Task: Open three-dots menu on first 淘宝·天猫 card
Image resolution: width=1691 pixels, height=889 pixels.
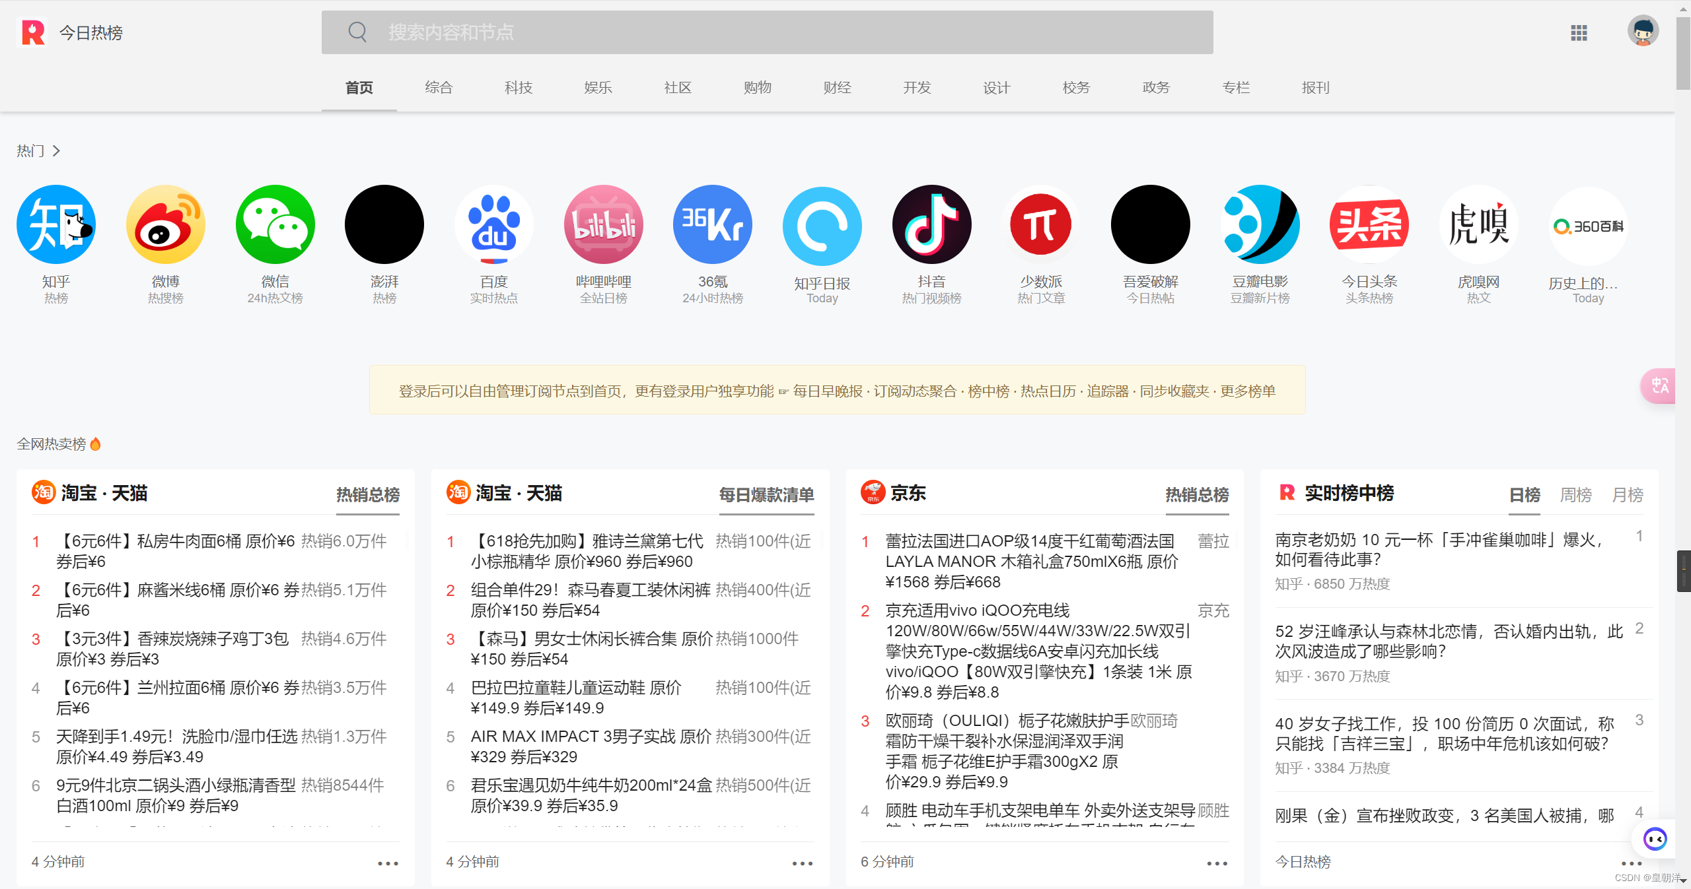Action: tap(388, 863)
